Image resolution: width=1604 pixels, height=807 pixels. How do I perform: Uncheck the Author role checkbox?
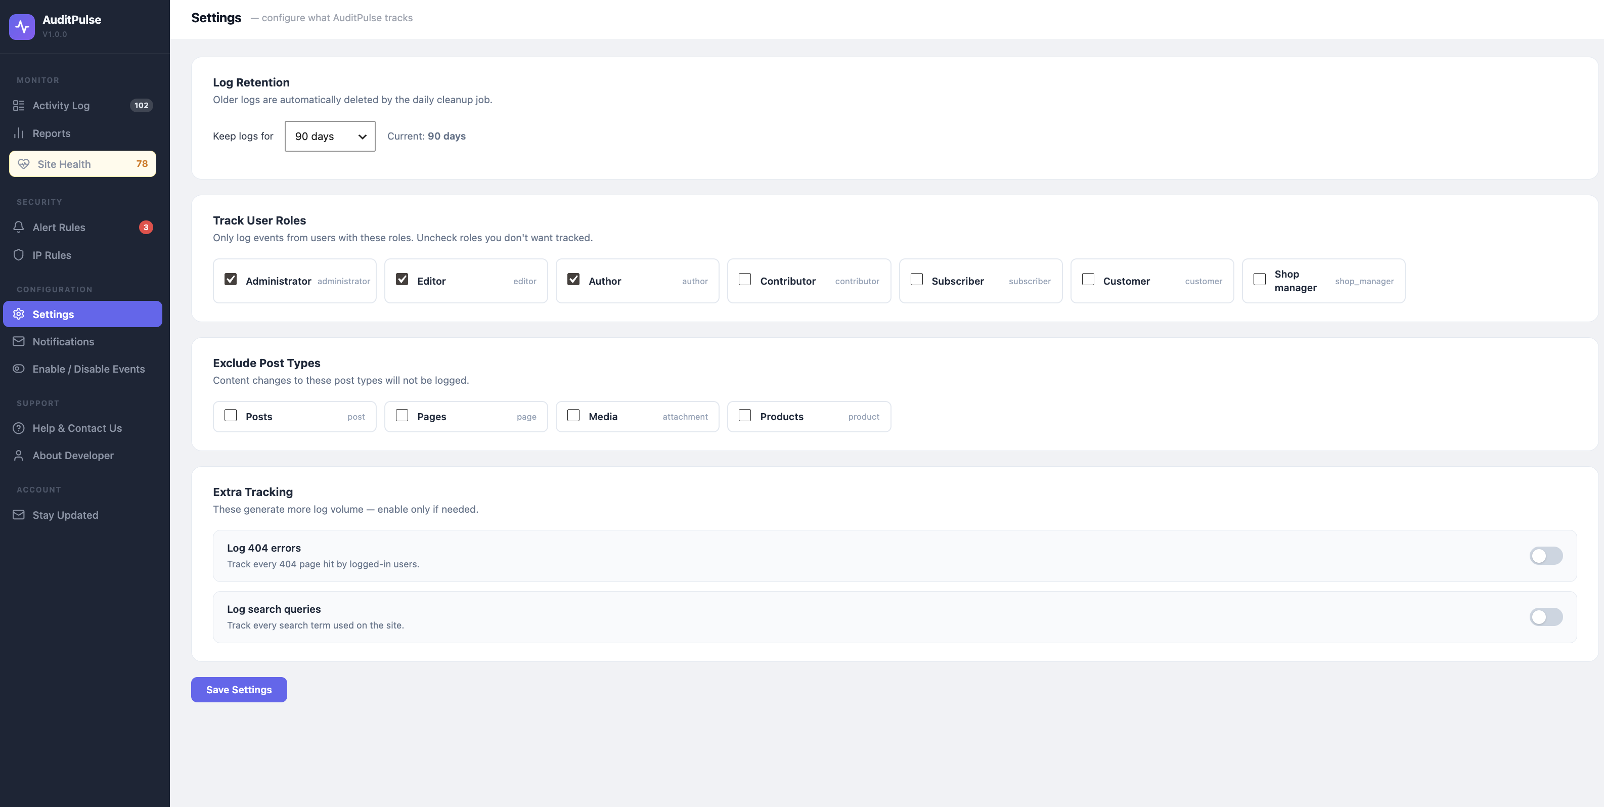tap(573, 279)
